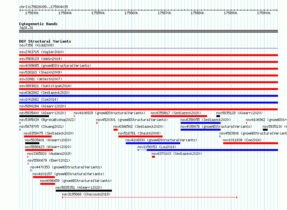Image resolution: width=287 pixels, height=210 pixels.
Task: Select nsv6359075 (Sedlazeck2020) red bar
Action: (x=37, y=136)
